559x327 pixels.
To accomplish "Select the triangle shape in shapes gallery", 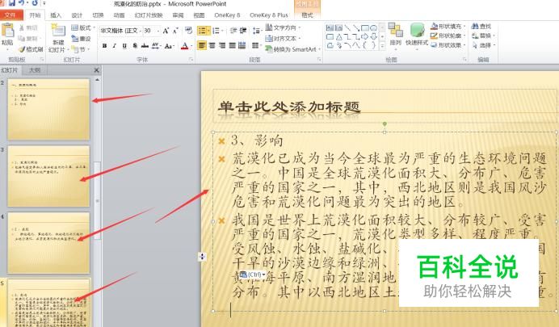I will click(338, 36).
